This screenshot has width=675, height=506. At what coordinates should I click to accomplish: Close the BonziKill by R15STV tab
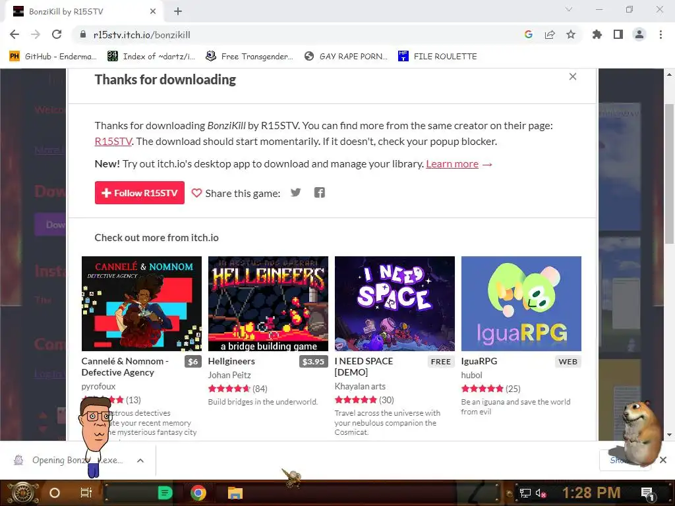click(153, 11)
